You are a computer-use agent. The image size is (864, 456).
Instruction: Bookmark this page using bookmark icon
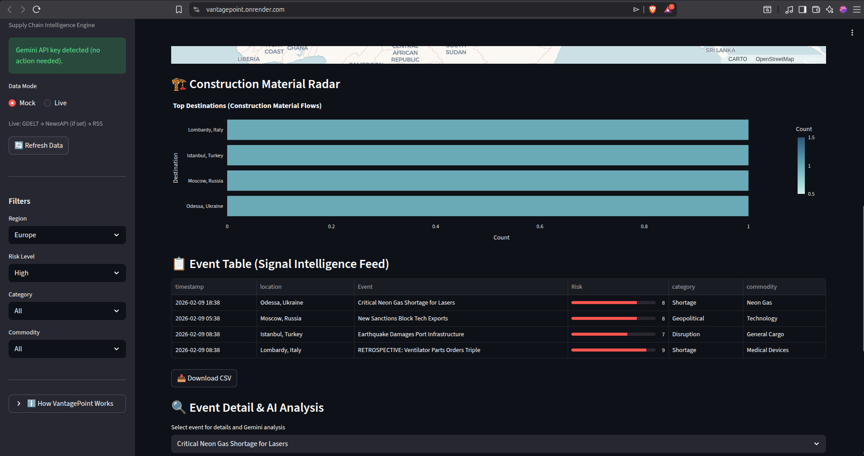pos(179,9)
